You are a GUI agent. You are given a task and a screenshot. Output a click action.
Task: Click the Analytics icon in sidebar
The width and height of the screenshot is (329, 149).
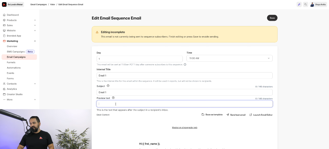coord(4,89)
